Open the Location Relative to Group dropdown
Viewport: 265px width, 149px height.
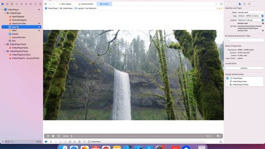tap(251, 20)
